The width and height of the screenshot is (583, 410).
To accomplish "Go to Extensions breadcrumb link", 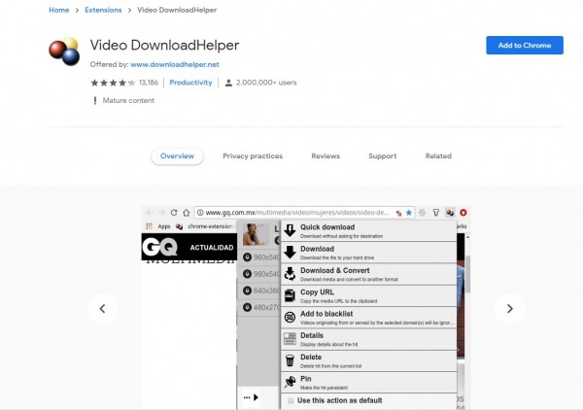I will pos(103,10).
